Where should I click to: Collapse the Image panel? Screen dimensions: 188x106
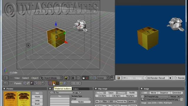click(142, 89)
